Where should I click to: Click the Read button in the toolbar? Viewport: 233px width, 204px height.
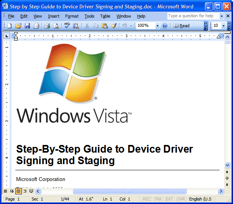(182, 26)
